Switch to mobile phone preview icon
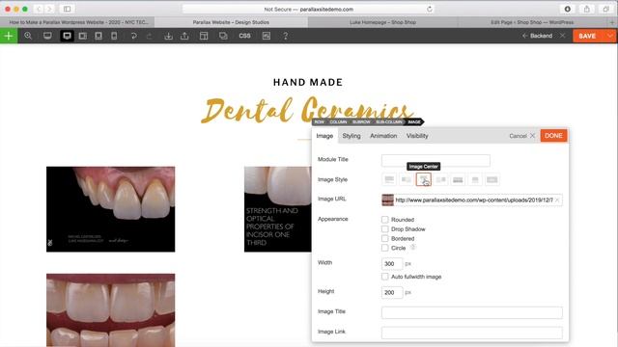This screenshot has height=347, width=618. [x=114, y=36]
